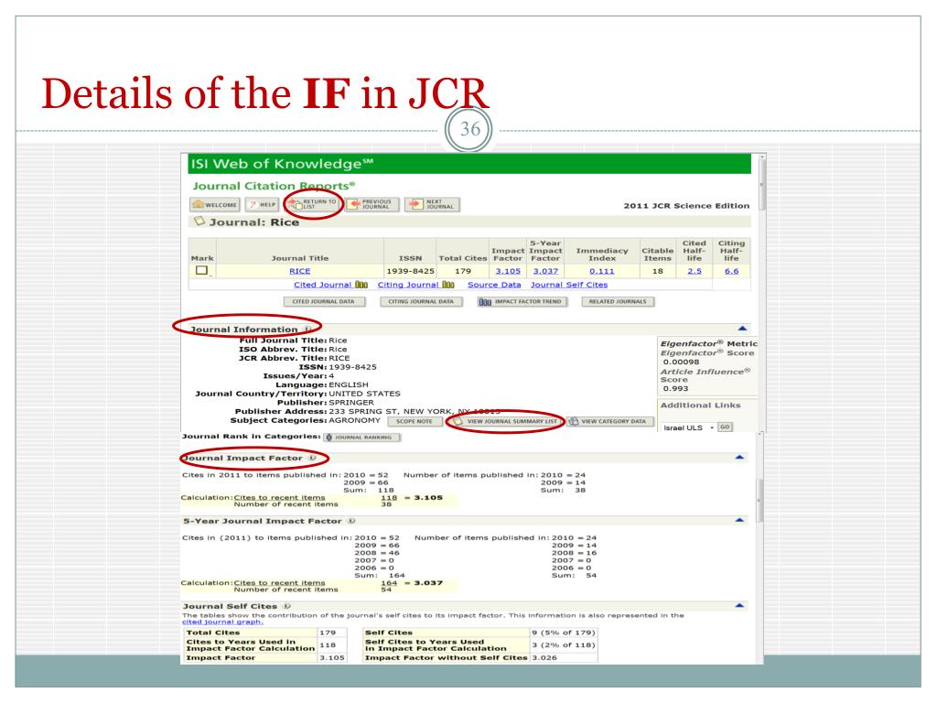
Task: Click the Language value ENGLISH
Action: [x=349, y=384]
